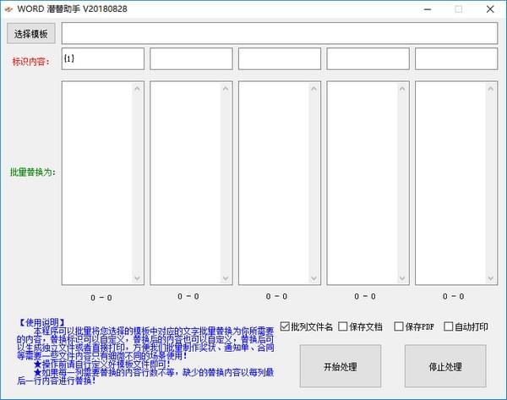The height and width of the screenshot is (400, 507).
Task: Click scroll-up arrow of fifth replacement list
Action: click(x=490, y=88)
